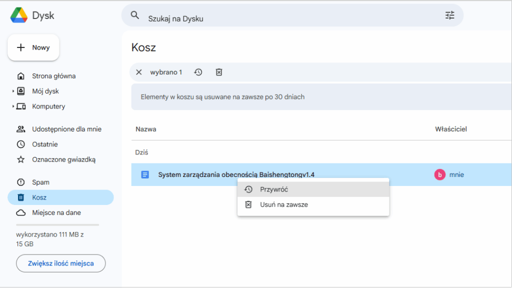Viewport: 512px width, 288px height.
Task: Click the Dziś group label
Action: click(141, 152)
